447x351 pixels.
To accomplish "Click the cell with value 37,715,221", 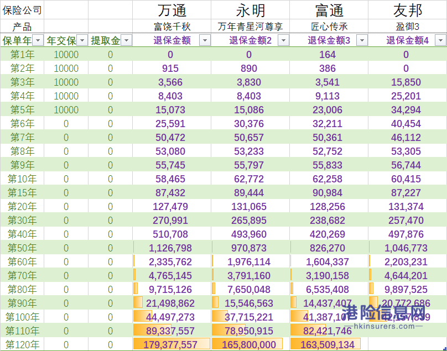I will coord(249,317).
